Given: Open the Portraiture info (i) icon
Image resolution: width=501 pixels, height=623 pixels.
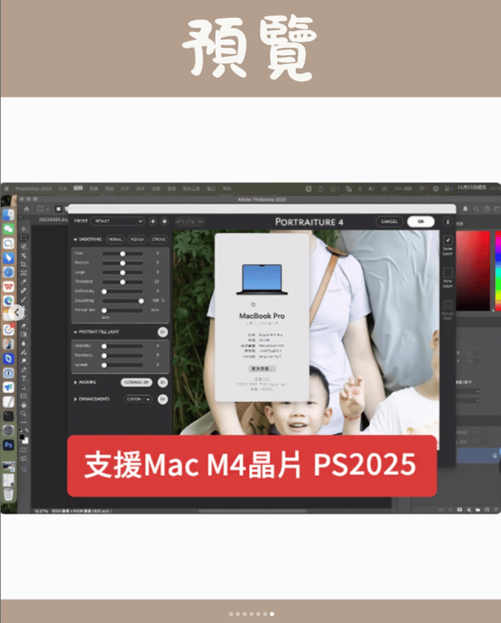Looking at the screenshot, I should (x=447, y=221).
